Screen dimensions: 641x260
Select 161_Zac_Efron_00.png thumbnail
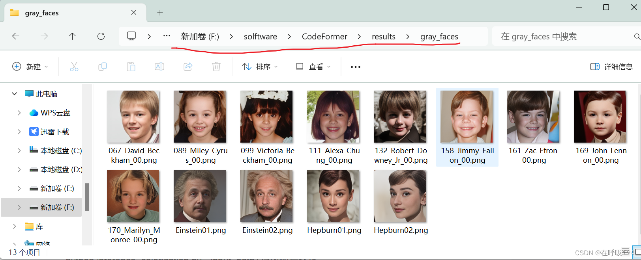point(533,117)
